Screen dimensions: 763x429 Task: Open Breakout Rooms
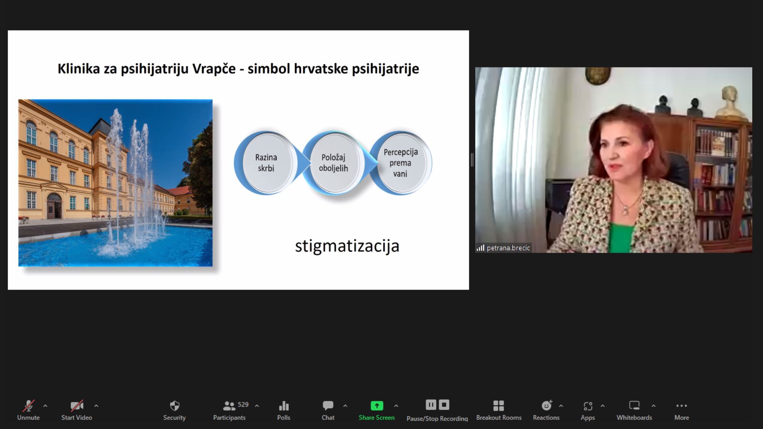pos(498,406)
